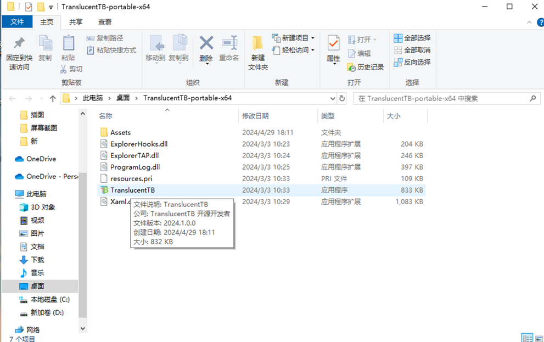544x342 pixels.
Task: Select 此电脑 in the navigation pane
Action: click(36, 194)
